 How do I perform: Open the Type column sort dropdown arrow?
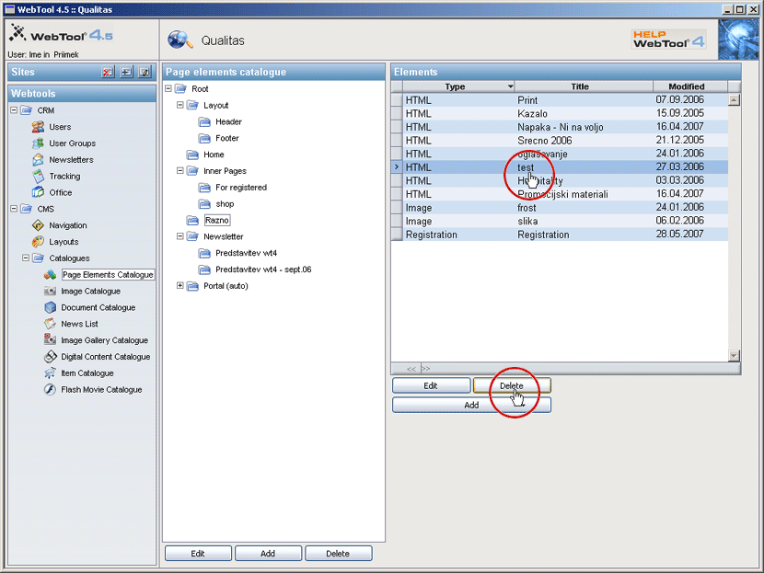[x=510, y=86]
